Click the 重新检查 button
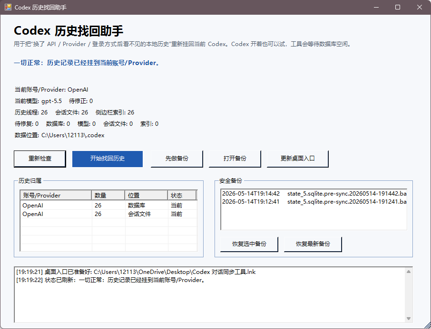Image resolution: width=431 pixels, height=329 pixels. click(40, 159)
